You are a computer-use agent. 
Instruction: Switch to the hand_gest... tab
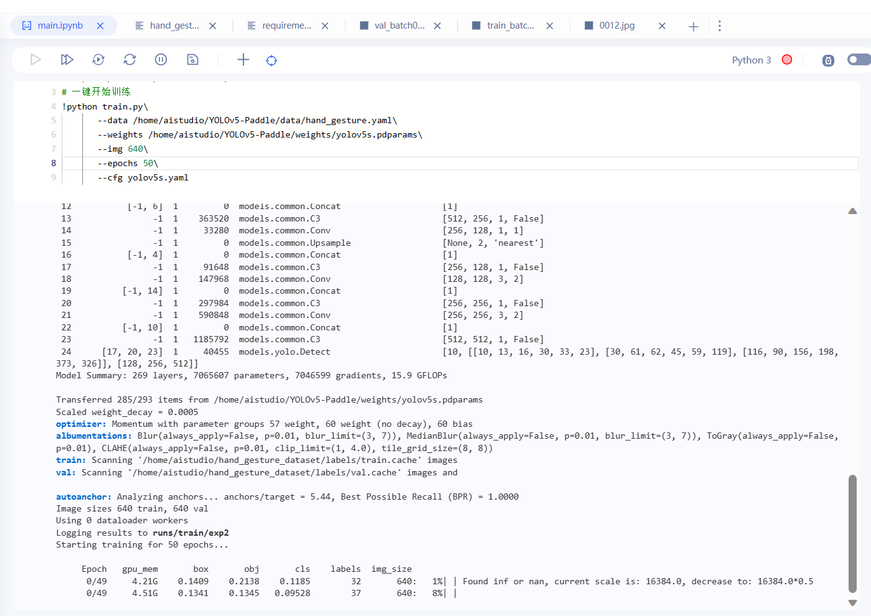click(x=174, y=26)
